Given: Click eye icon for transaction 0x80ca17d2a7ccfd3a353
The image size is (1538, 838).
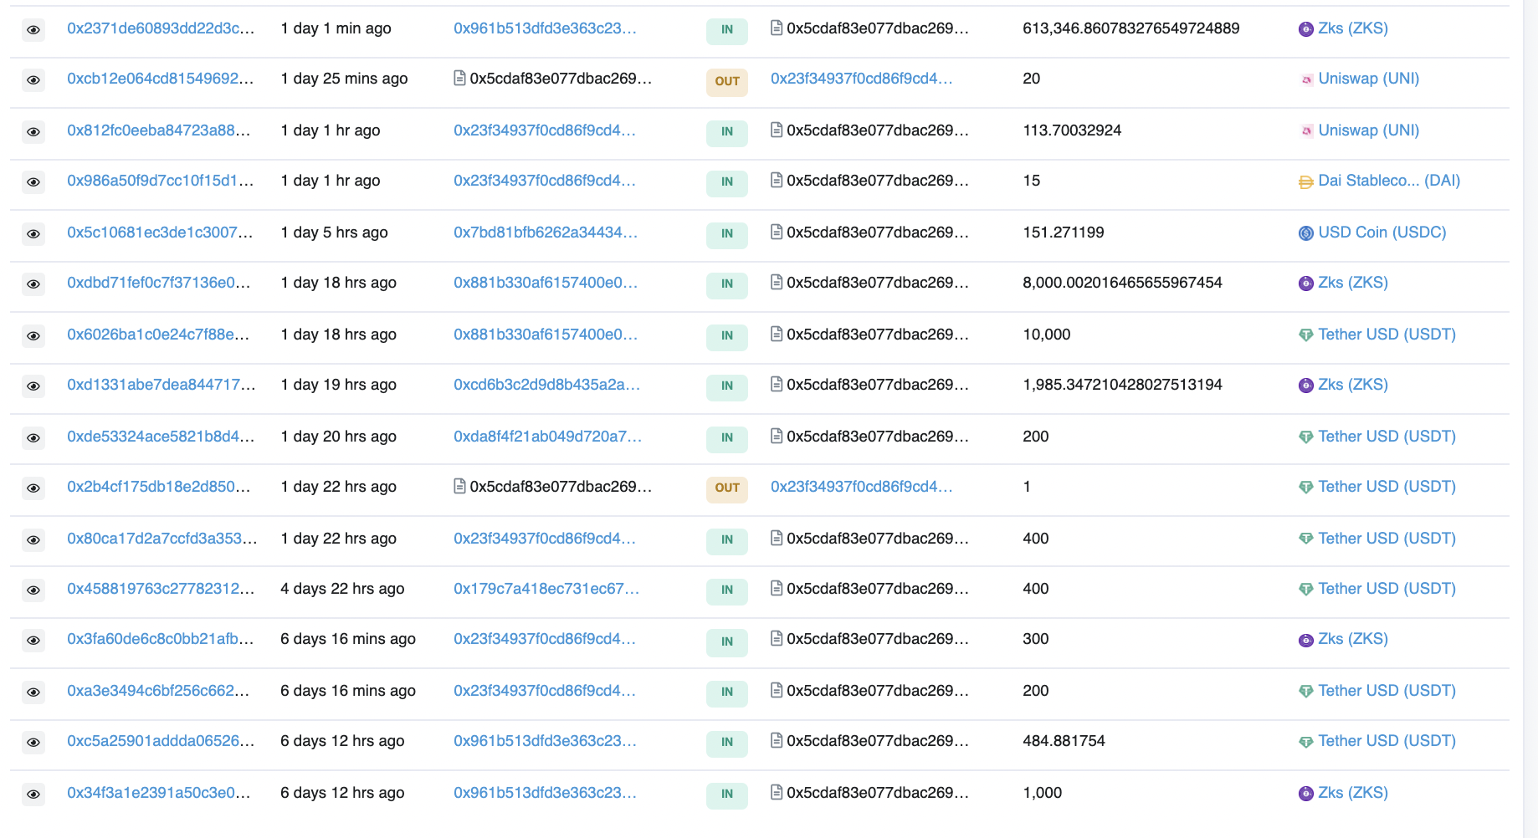Looking at the screenshot, I should pos(33,540).
